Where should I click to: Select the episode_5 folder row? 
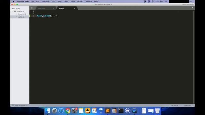tap(20, 11)
